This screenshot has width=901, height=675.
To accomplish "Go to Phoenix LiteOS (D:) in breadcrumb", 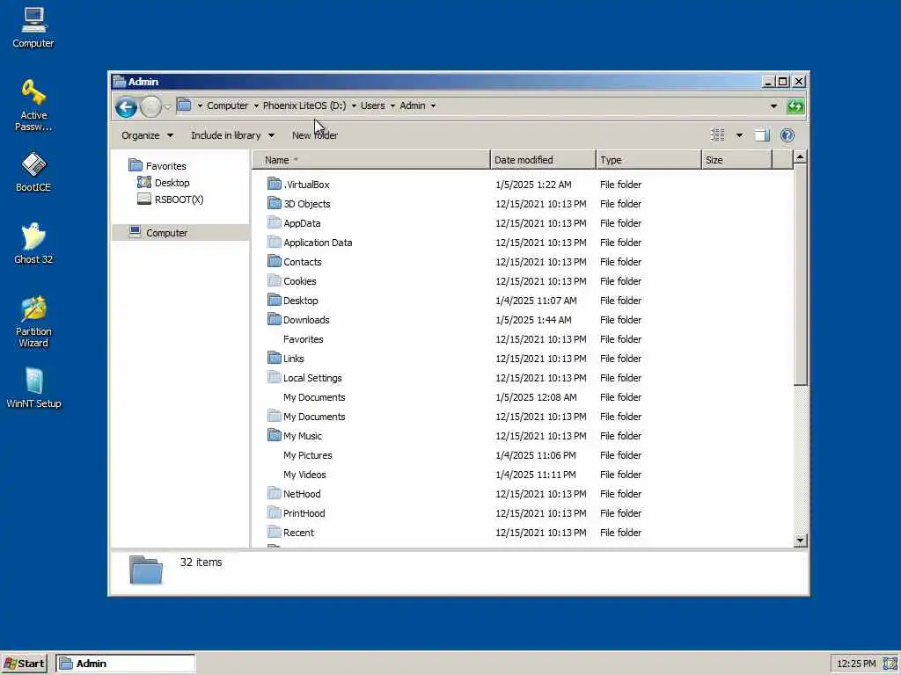I will tap(304, 105).
